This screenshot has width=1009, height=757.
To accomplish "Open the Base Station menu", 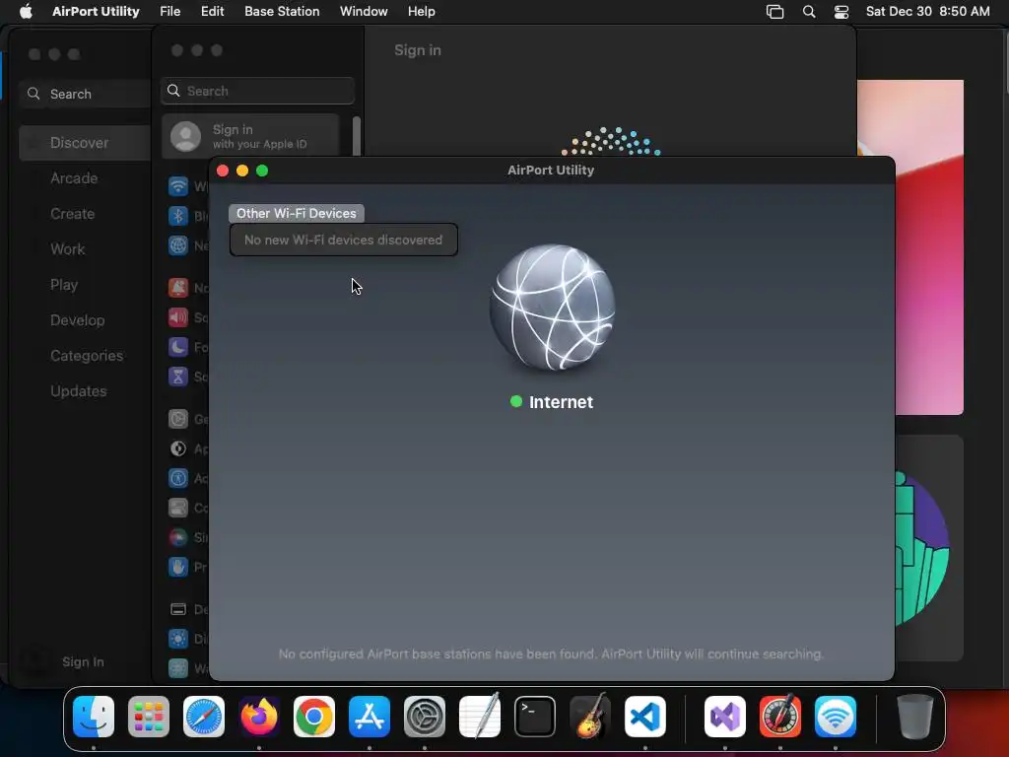I will pyautogui.click(x=282, y=12).
